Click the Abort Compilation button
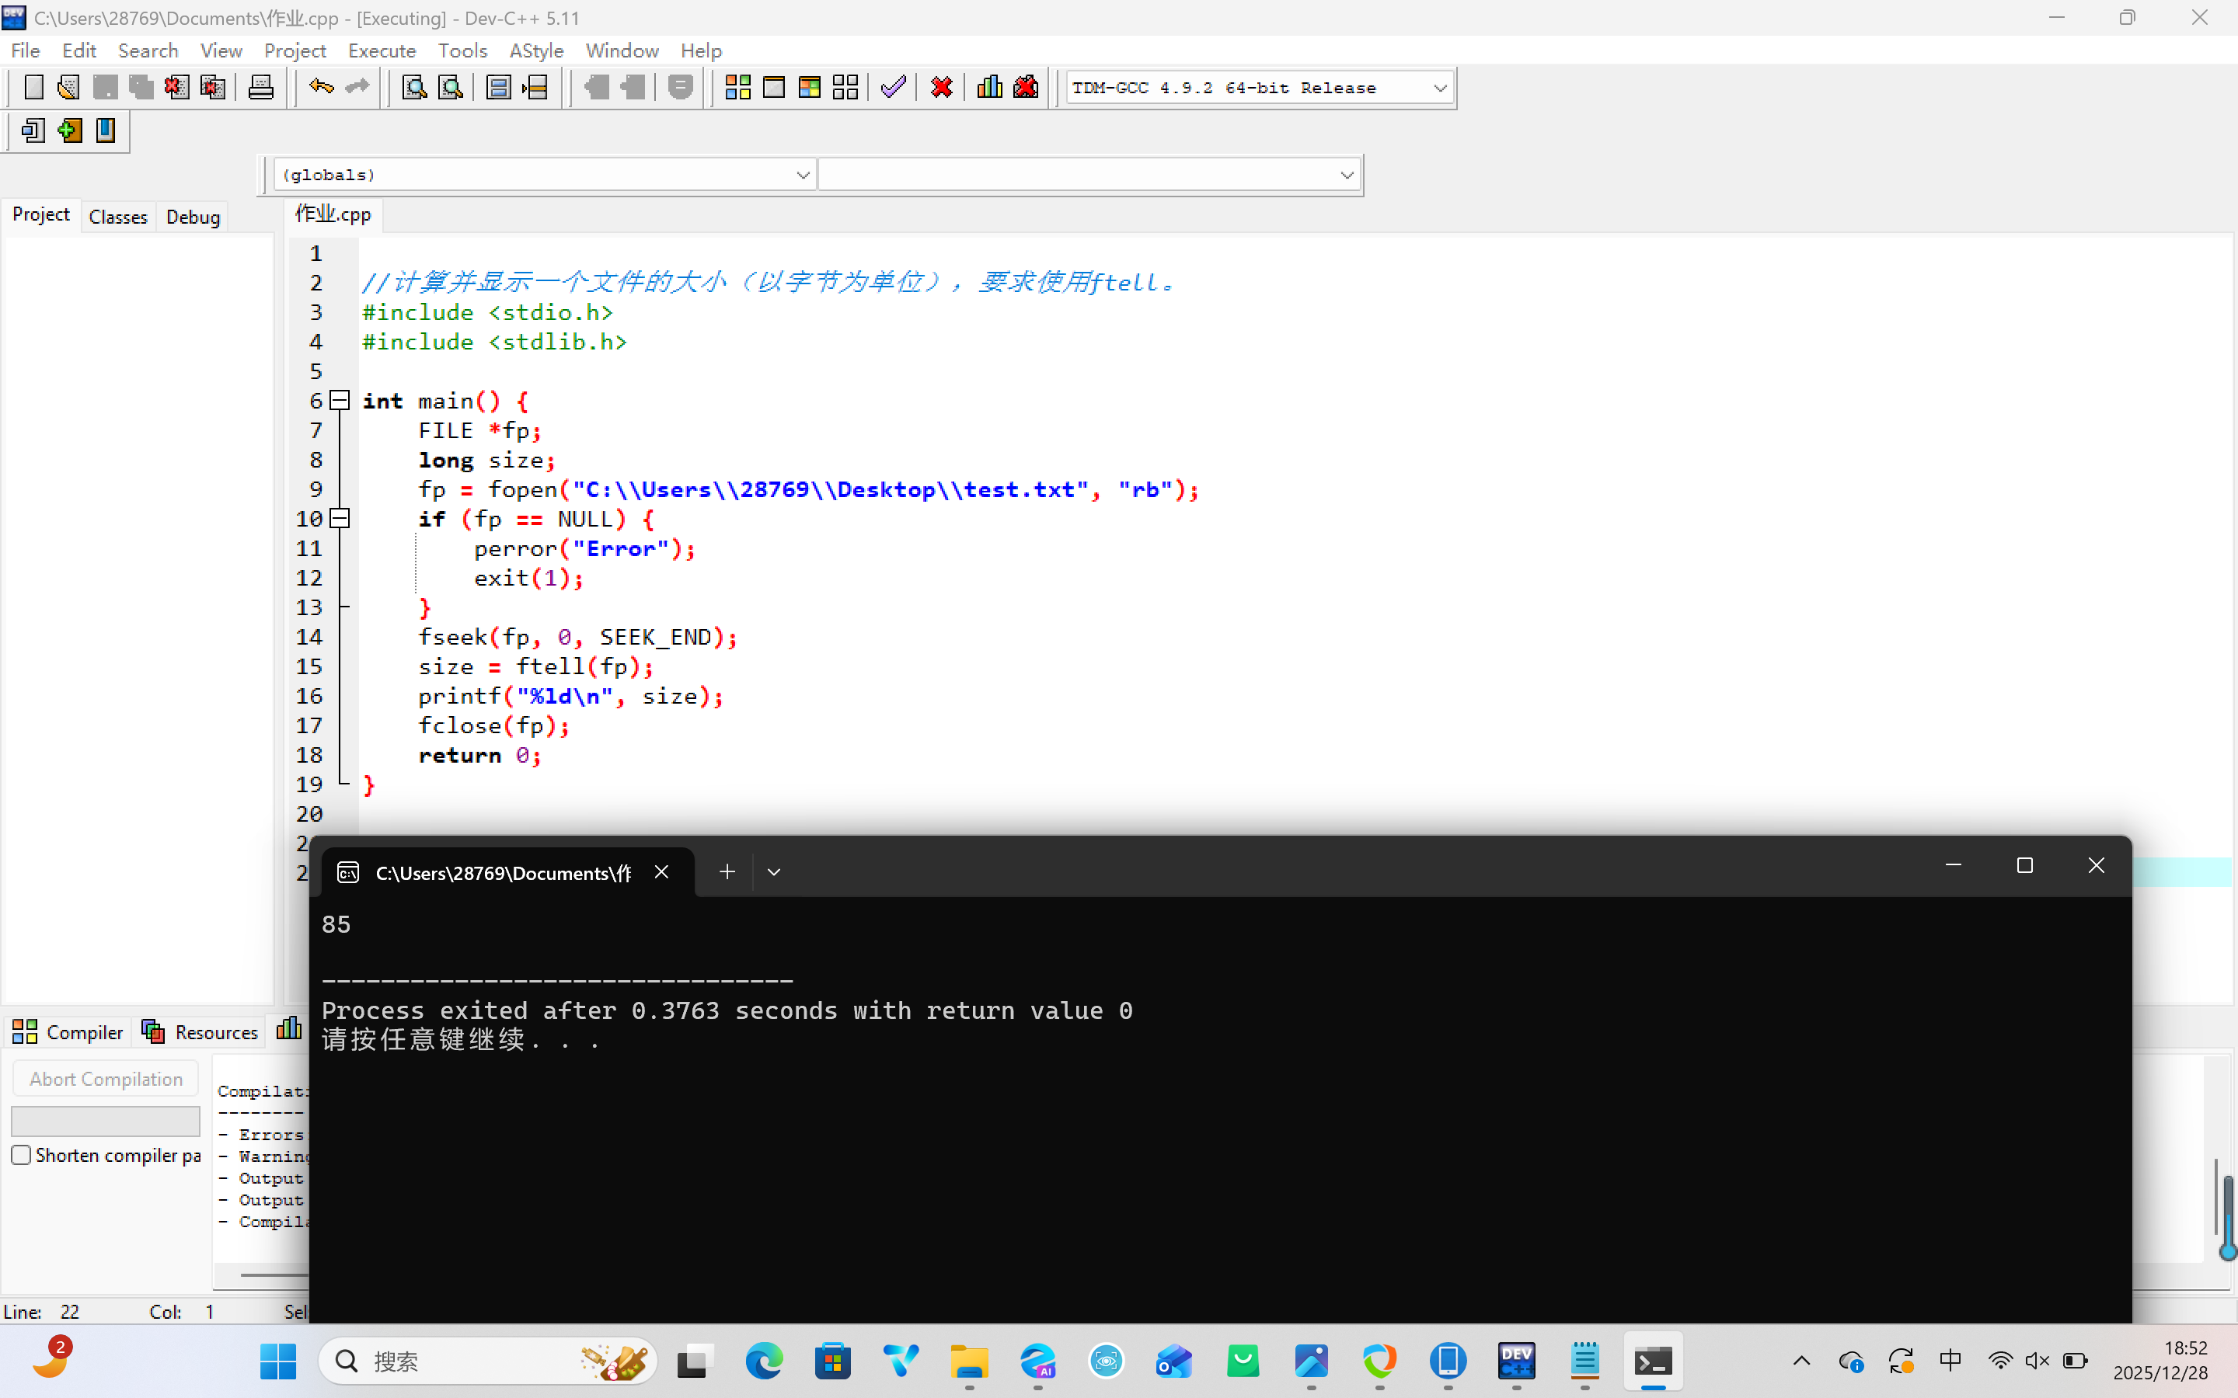Screen dimensions: 2238x1398 [106, 1079]
